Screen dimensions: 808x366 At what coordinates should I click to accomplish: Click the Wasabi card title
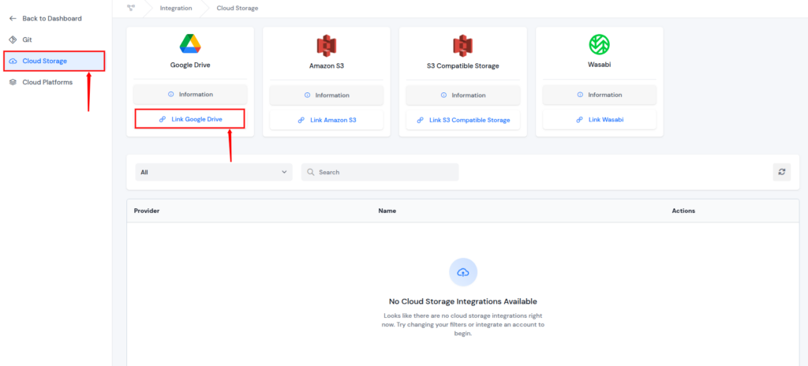pyautogui.click(x=600, y=65)
